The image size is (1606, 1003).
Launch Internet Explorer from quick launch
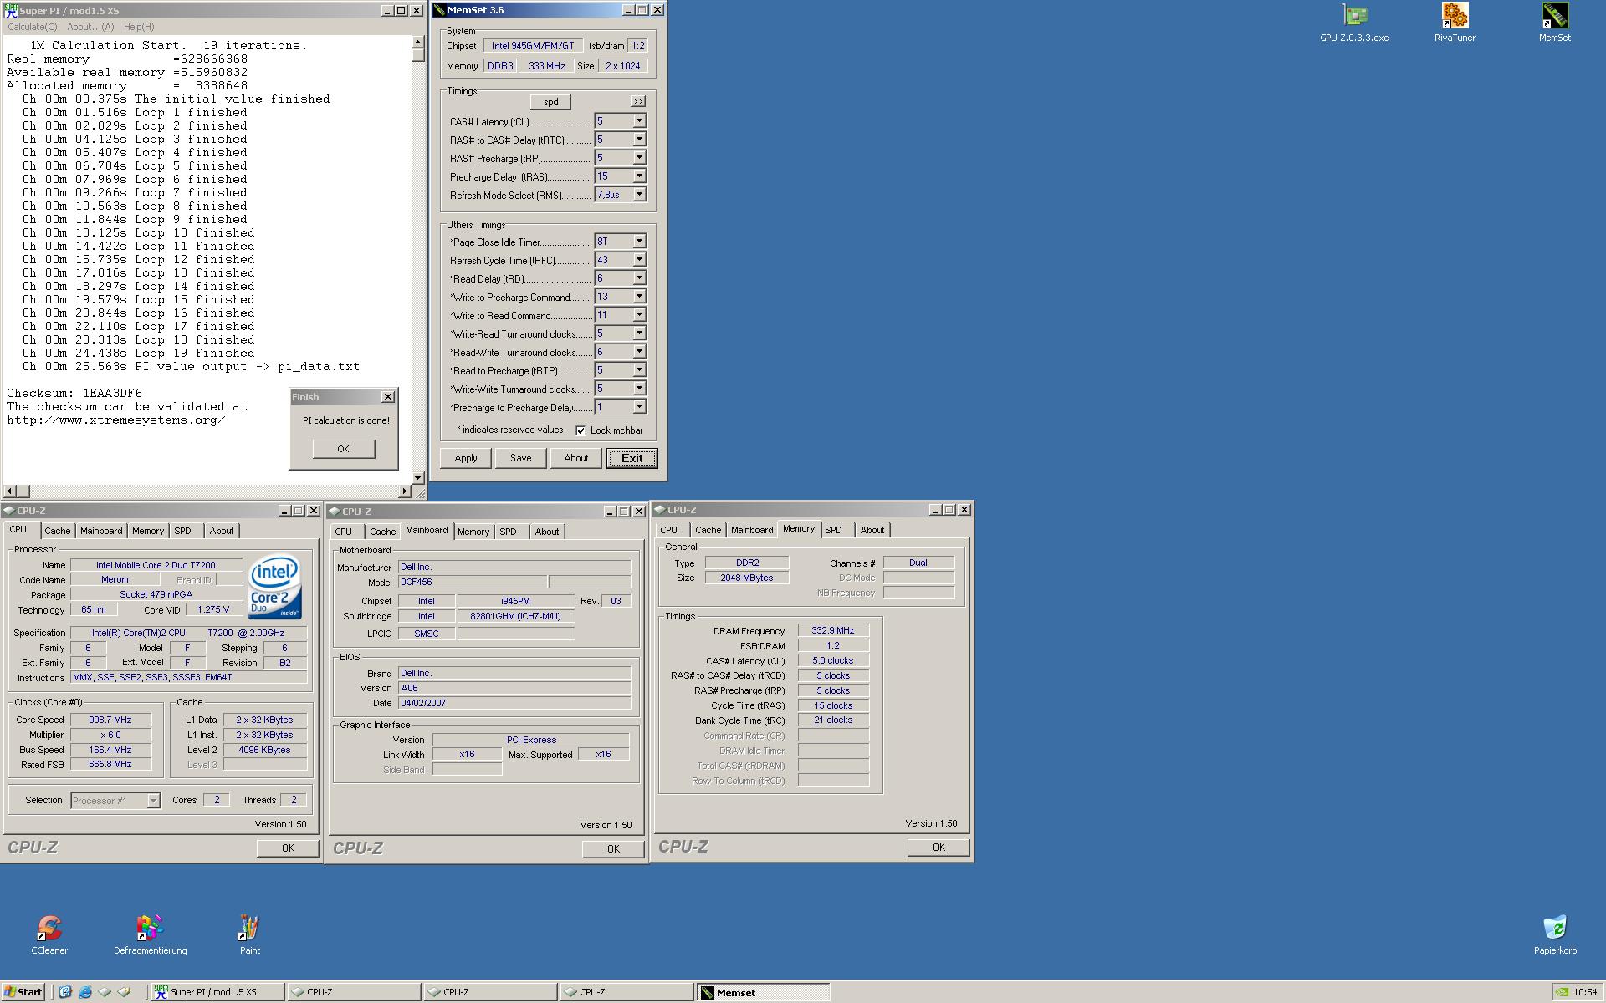(x=84, y=992)
